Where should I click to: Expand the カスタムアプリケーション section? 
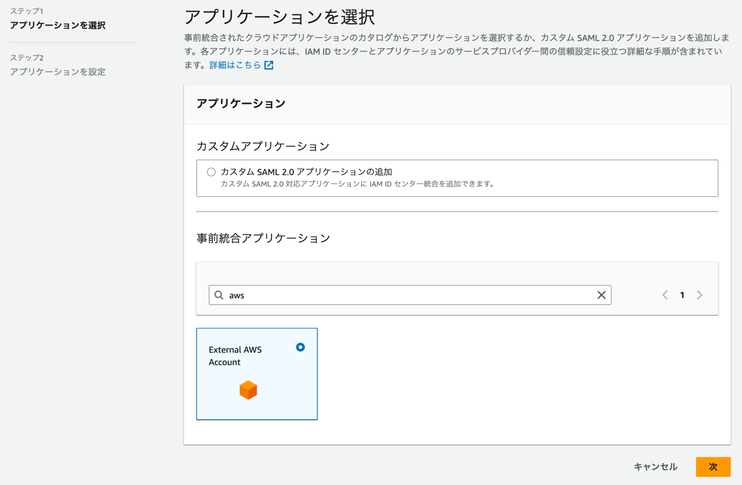point(263,146)
